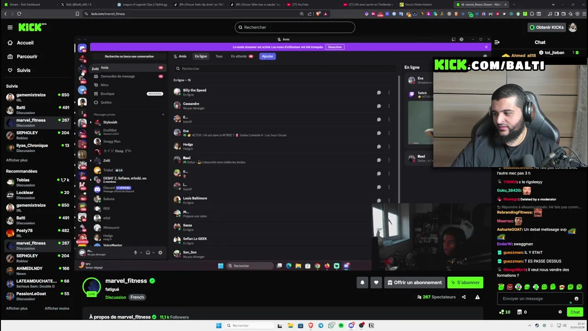Collapse the chat with the arrow icon

(497, 42)
